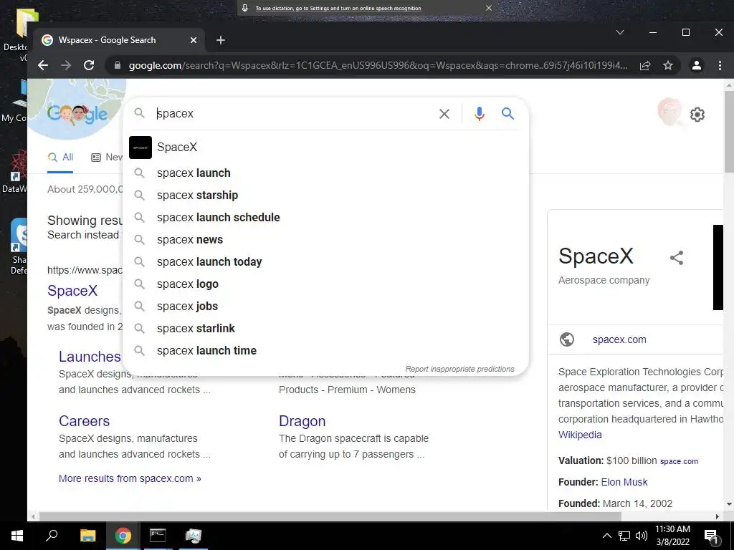Viewport: 734px width, 550px height.
Task: Click the Google account profile picture
Action: click(670, 112)
